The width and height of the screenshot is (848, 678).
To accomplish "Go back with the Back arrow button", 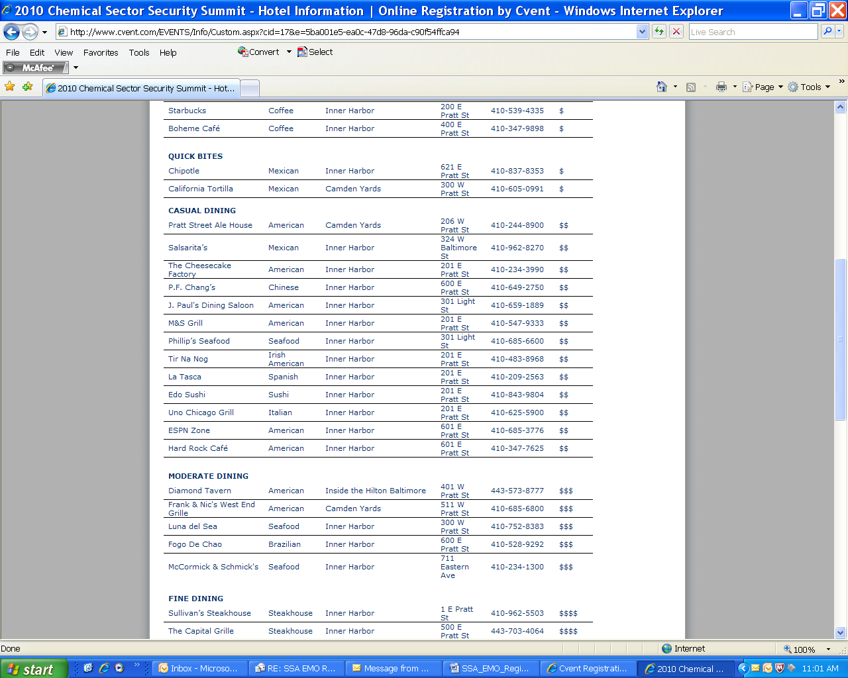I will point(12,32).
